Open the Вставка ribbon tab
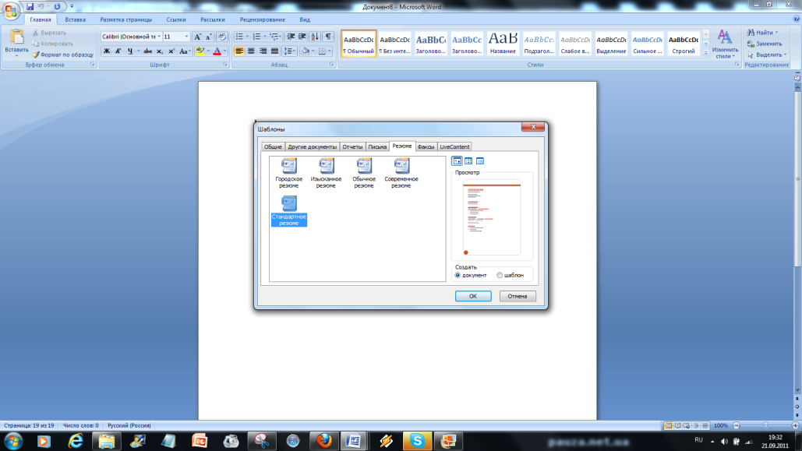This screenshot has height=451, width=802. (75, 19)
